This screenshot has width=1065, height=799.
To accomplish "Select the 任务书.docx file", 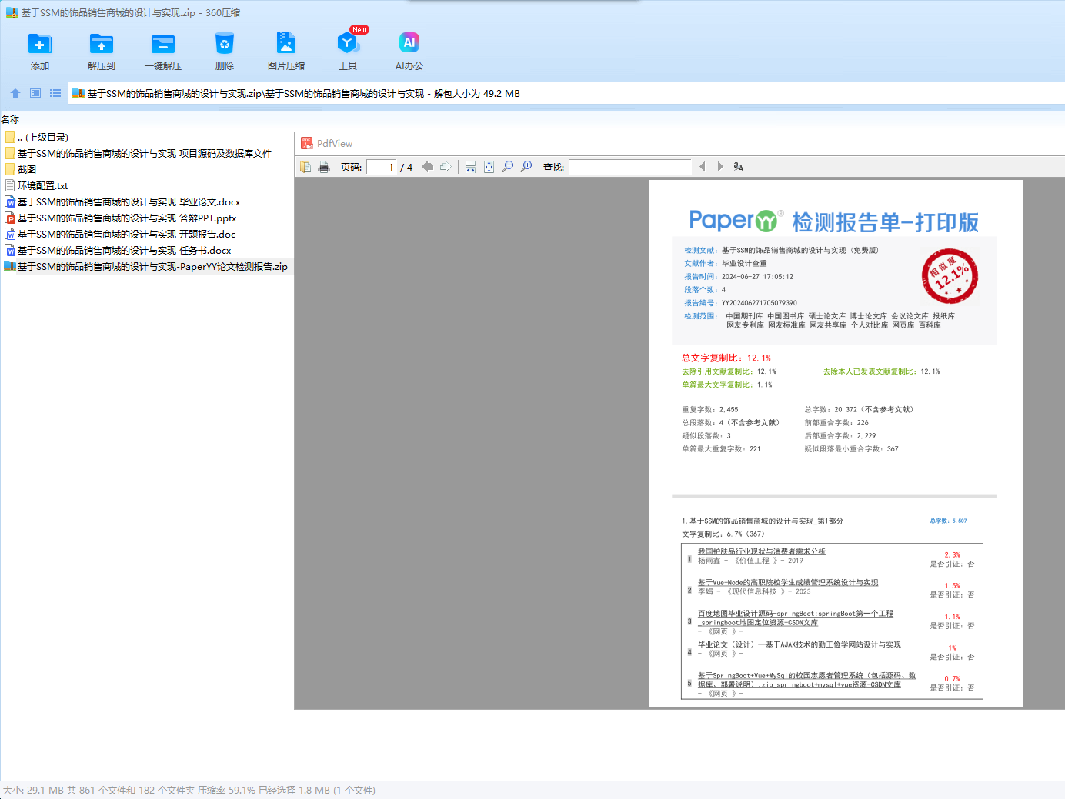I will [x=119, y=250].
